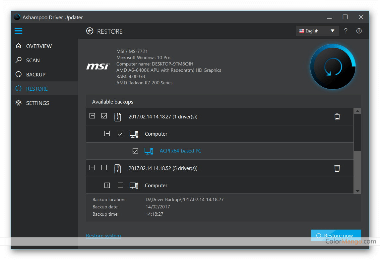Delete the 14.18.27 backup with trash icon

pyautogui.click(x=337, y=116)
